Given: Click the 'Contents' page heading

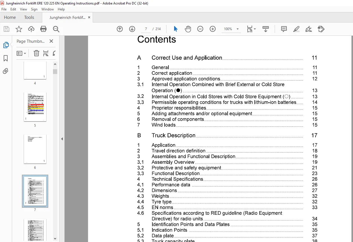Looking at the screenshot, I should (157, 39).
